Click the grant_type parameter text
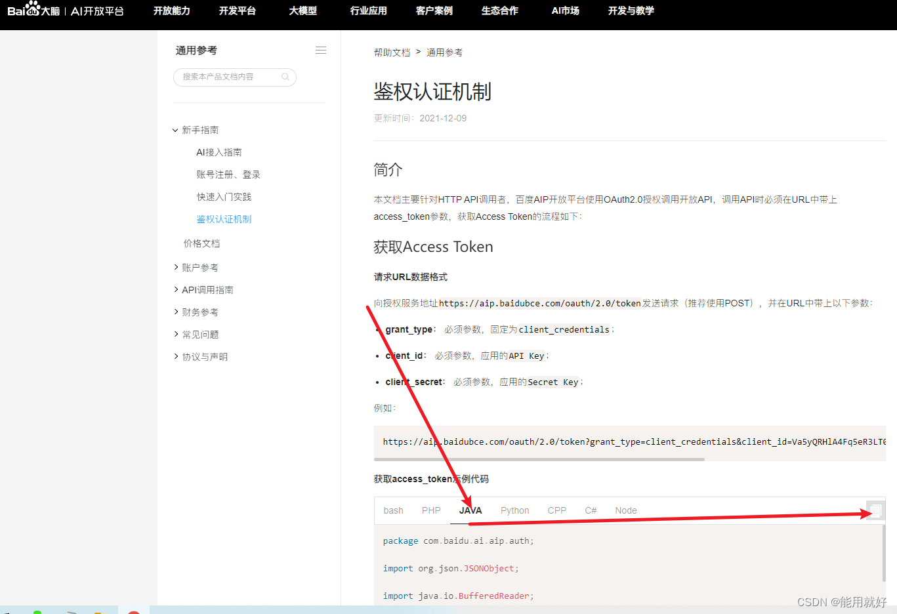This screenshot has height=614, width=897. coord(409,329)
